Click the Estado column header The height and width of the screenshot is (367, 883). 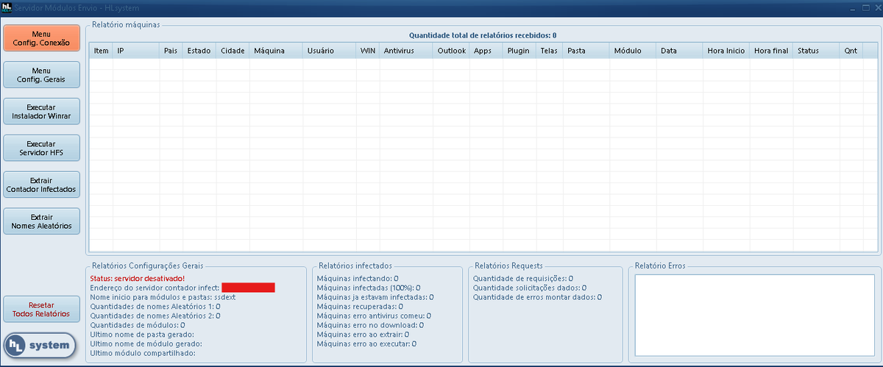click(199, 51)
